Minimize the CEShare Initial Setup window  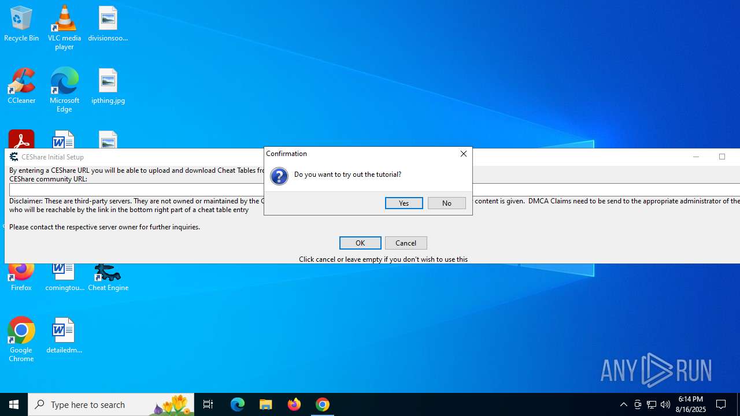696,157
